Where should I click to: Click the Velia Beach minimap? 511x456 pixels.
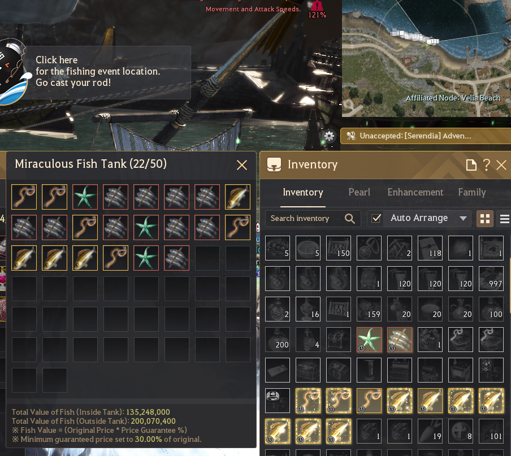426,58
